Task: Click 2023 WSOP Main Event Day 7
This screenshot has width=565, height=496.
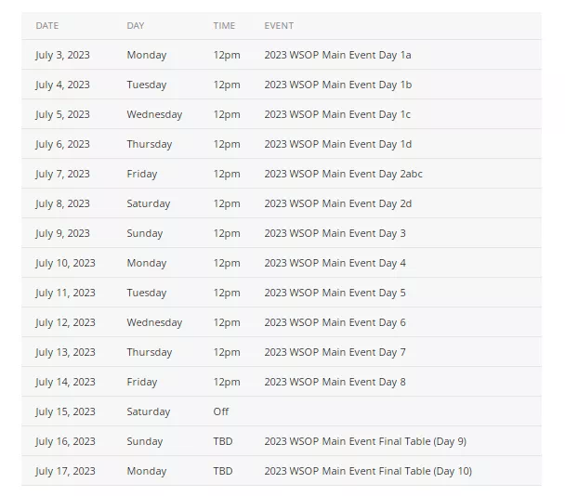Action: tap(335, 352)
